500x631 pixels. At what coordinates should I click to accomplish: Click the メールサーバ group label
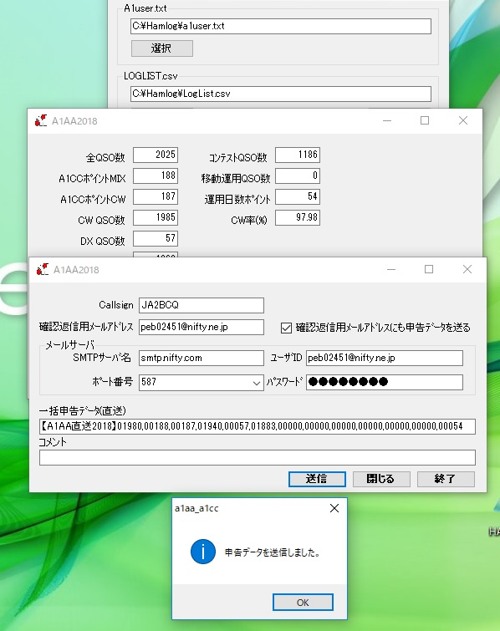click(x=69, y=345)
